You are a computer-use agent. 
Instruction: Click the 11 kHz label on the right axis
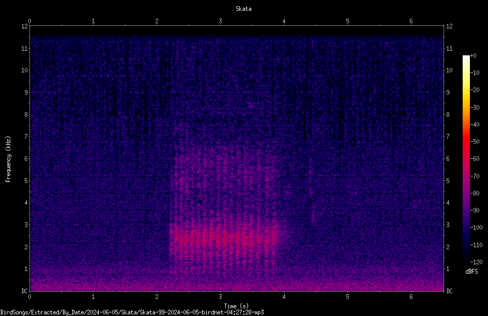pos(449,48)
